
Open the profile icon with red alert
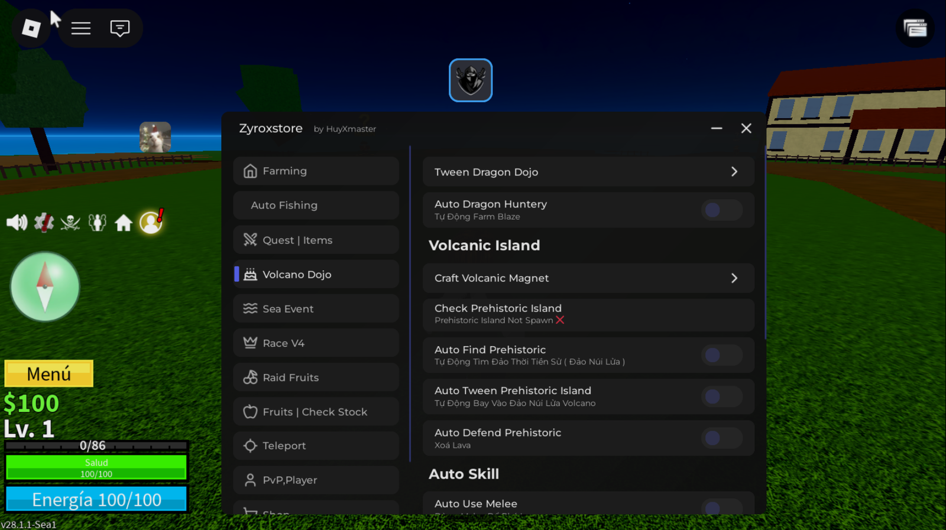tap(151, 222)
